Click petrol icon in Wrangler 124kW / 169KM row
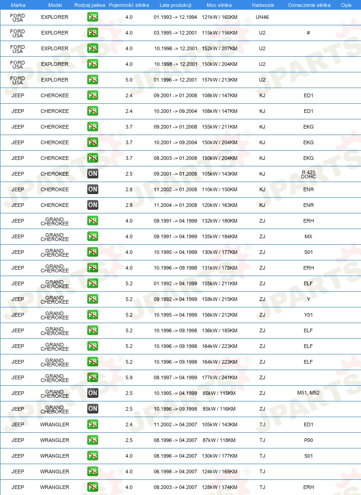Viewport: 361px width, 495px height. click(x=93, y=471)
